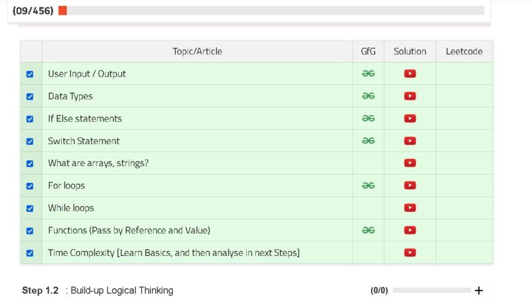Watch YouTube video for Time Complexity
The width and height of the screenshot is (532, 299).
[410, 252]
